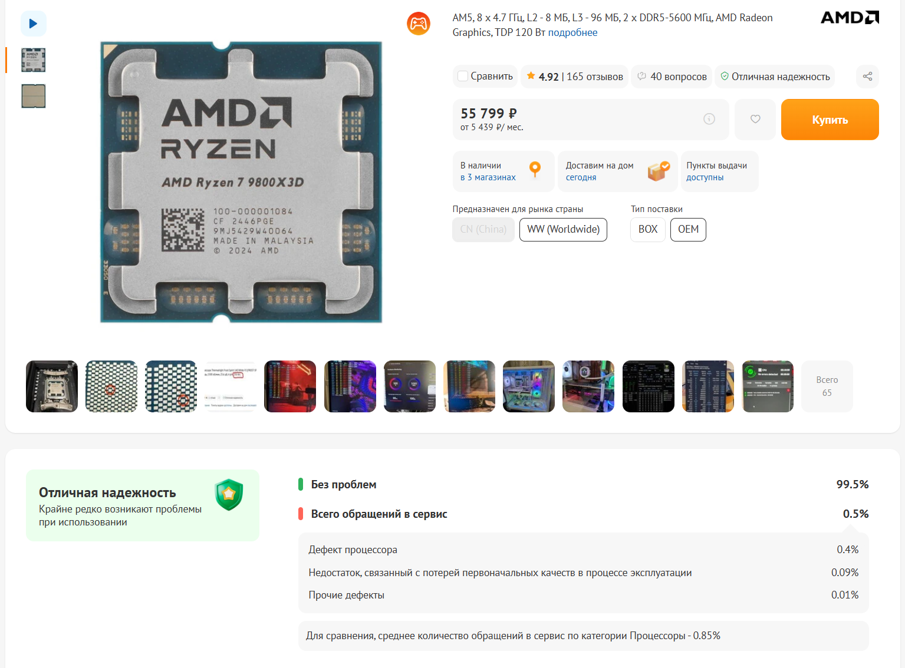
Task: Open the подробнее link
Action: (x=572, y=33)
